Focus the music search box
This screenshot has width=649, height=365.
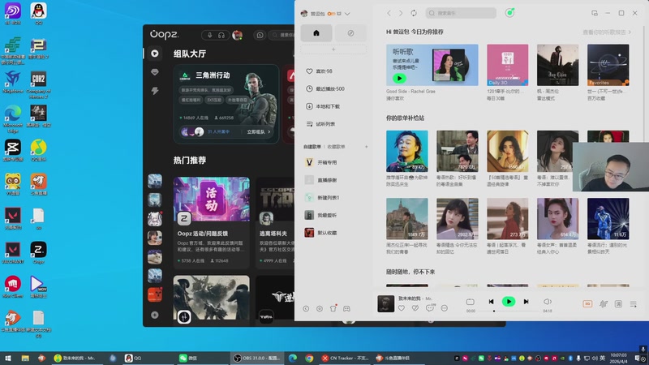pos(461,13)
